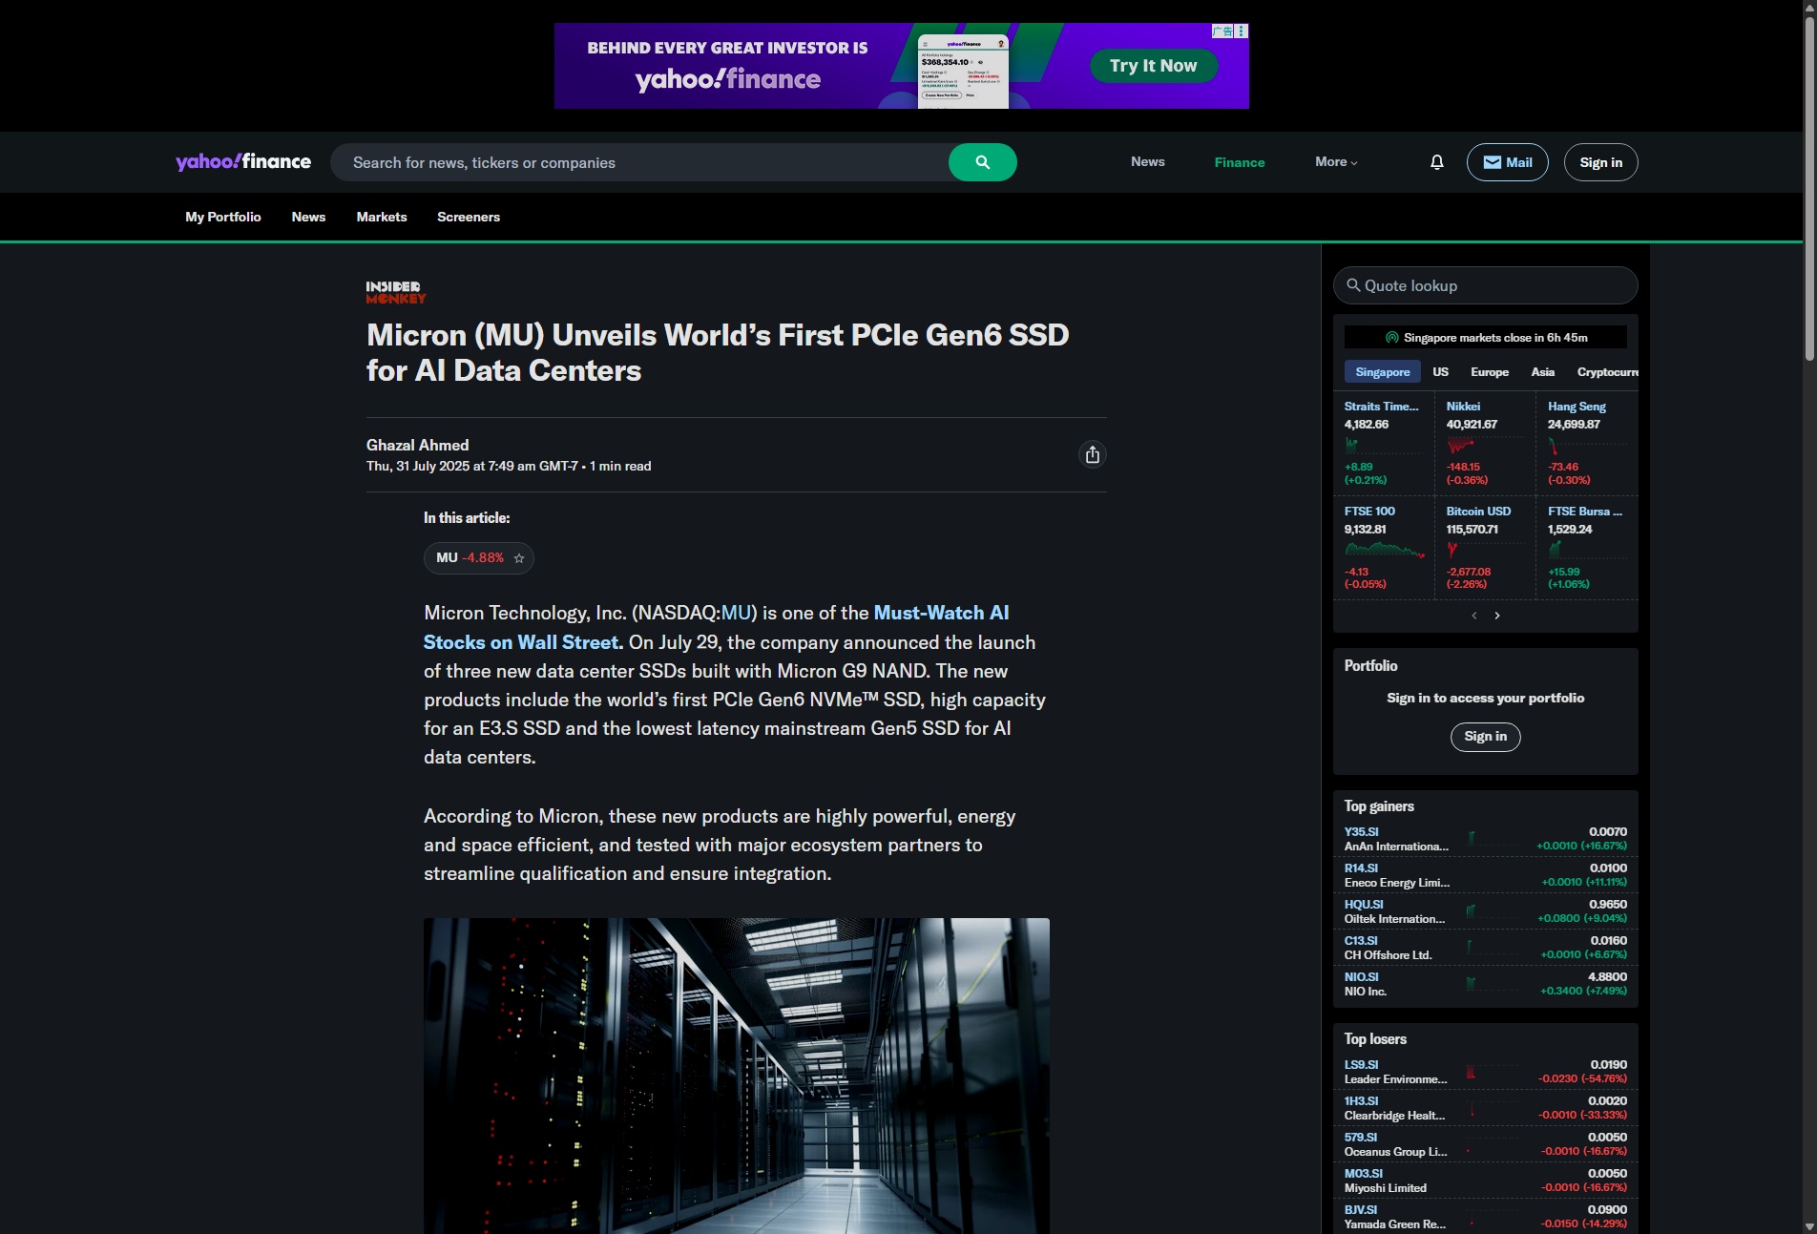Screen dimensions: 1817x1234
Task: Open notifications bell icon
Action: [x=1436, y=162]
